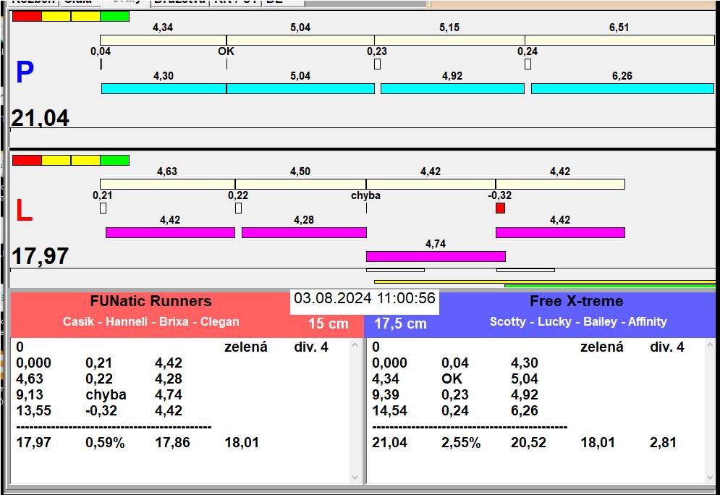Click the red start light in lane L
This screenshot has width=720, height=495.
tap(27, 160)
